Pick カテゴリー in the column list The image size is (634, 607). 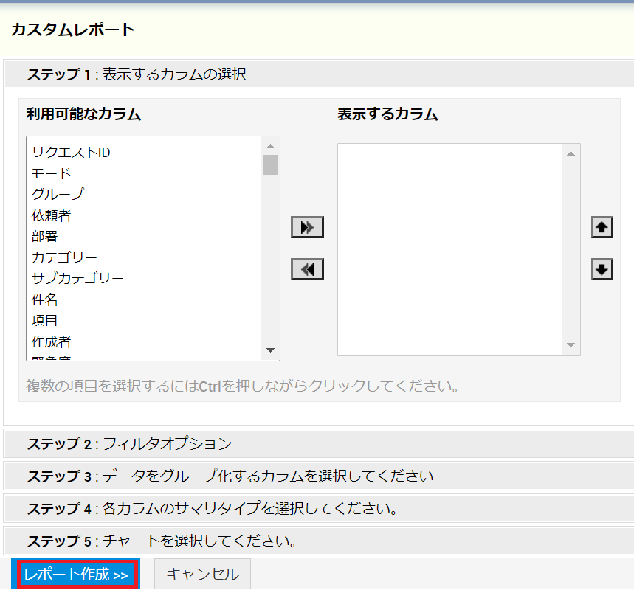64,257
